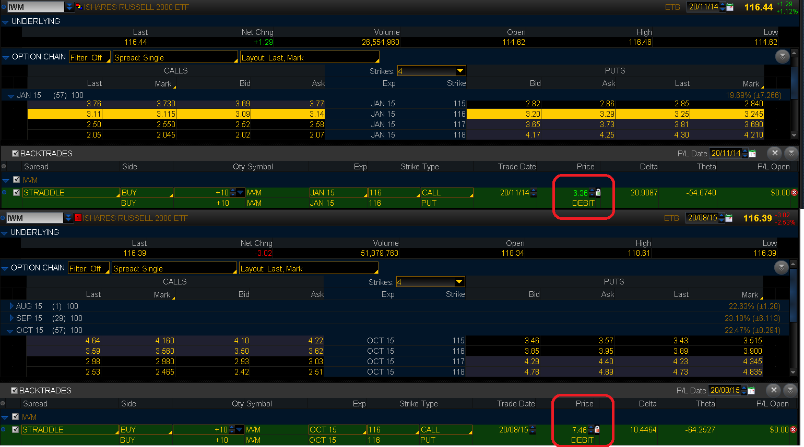Open the lower IWM symbol dropdown arrow
The width and height of the screenshot is (804, 447).
click(x=68, y=218)
